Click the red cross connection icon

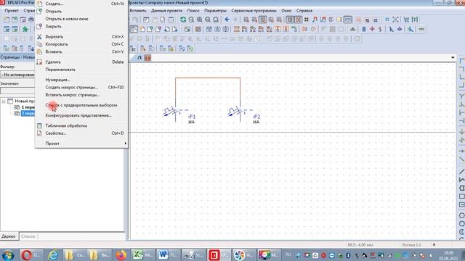372,29
